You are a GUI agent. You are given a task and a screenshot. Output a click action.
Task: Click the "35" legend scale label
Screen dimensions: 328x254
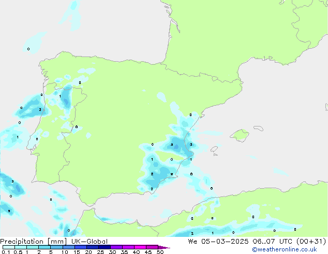click(124, 252)
